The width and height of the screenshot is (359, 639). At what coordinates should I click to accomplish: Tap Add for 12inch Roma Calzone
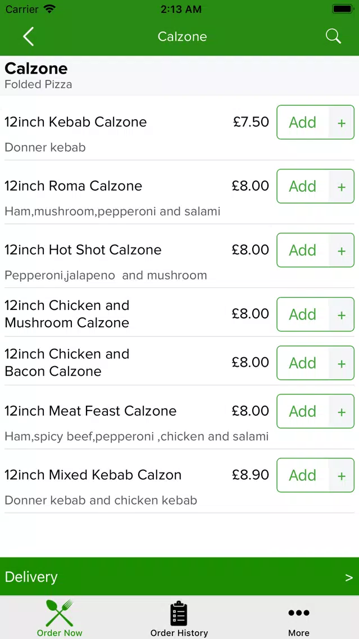point(302,186)
